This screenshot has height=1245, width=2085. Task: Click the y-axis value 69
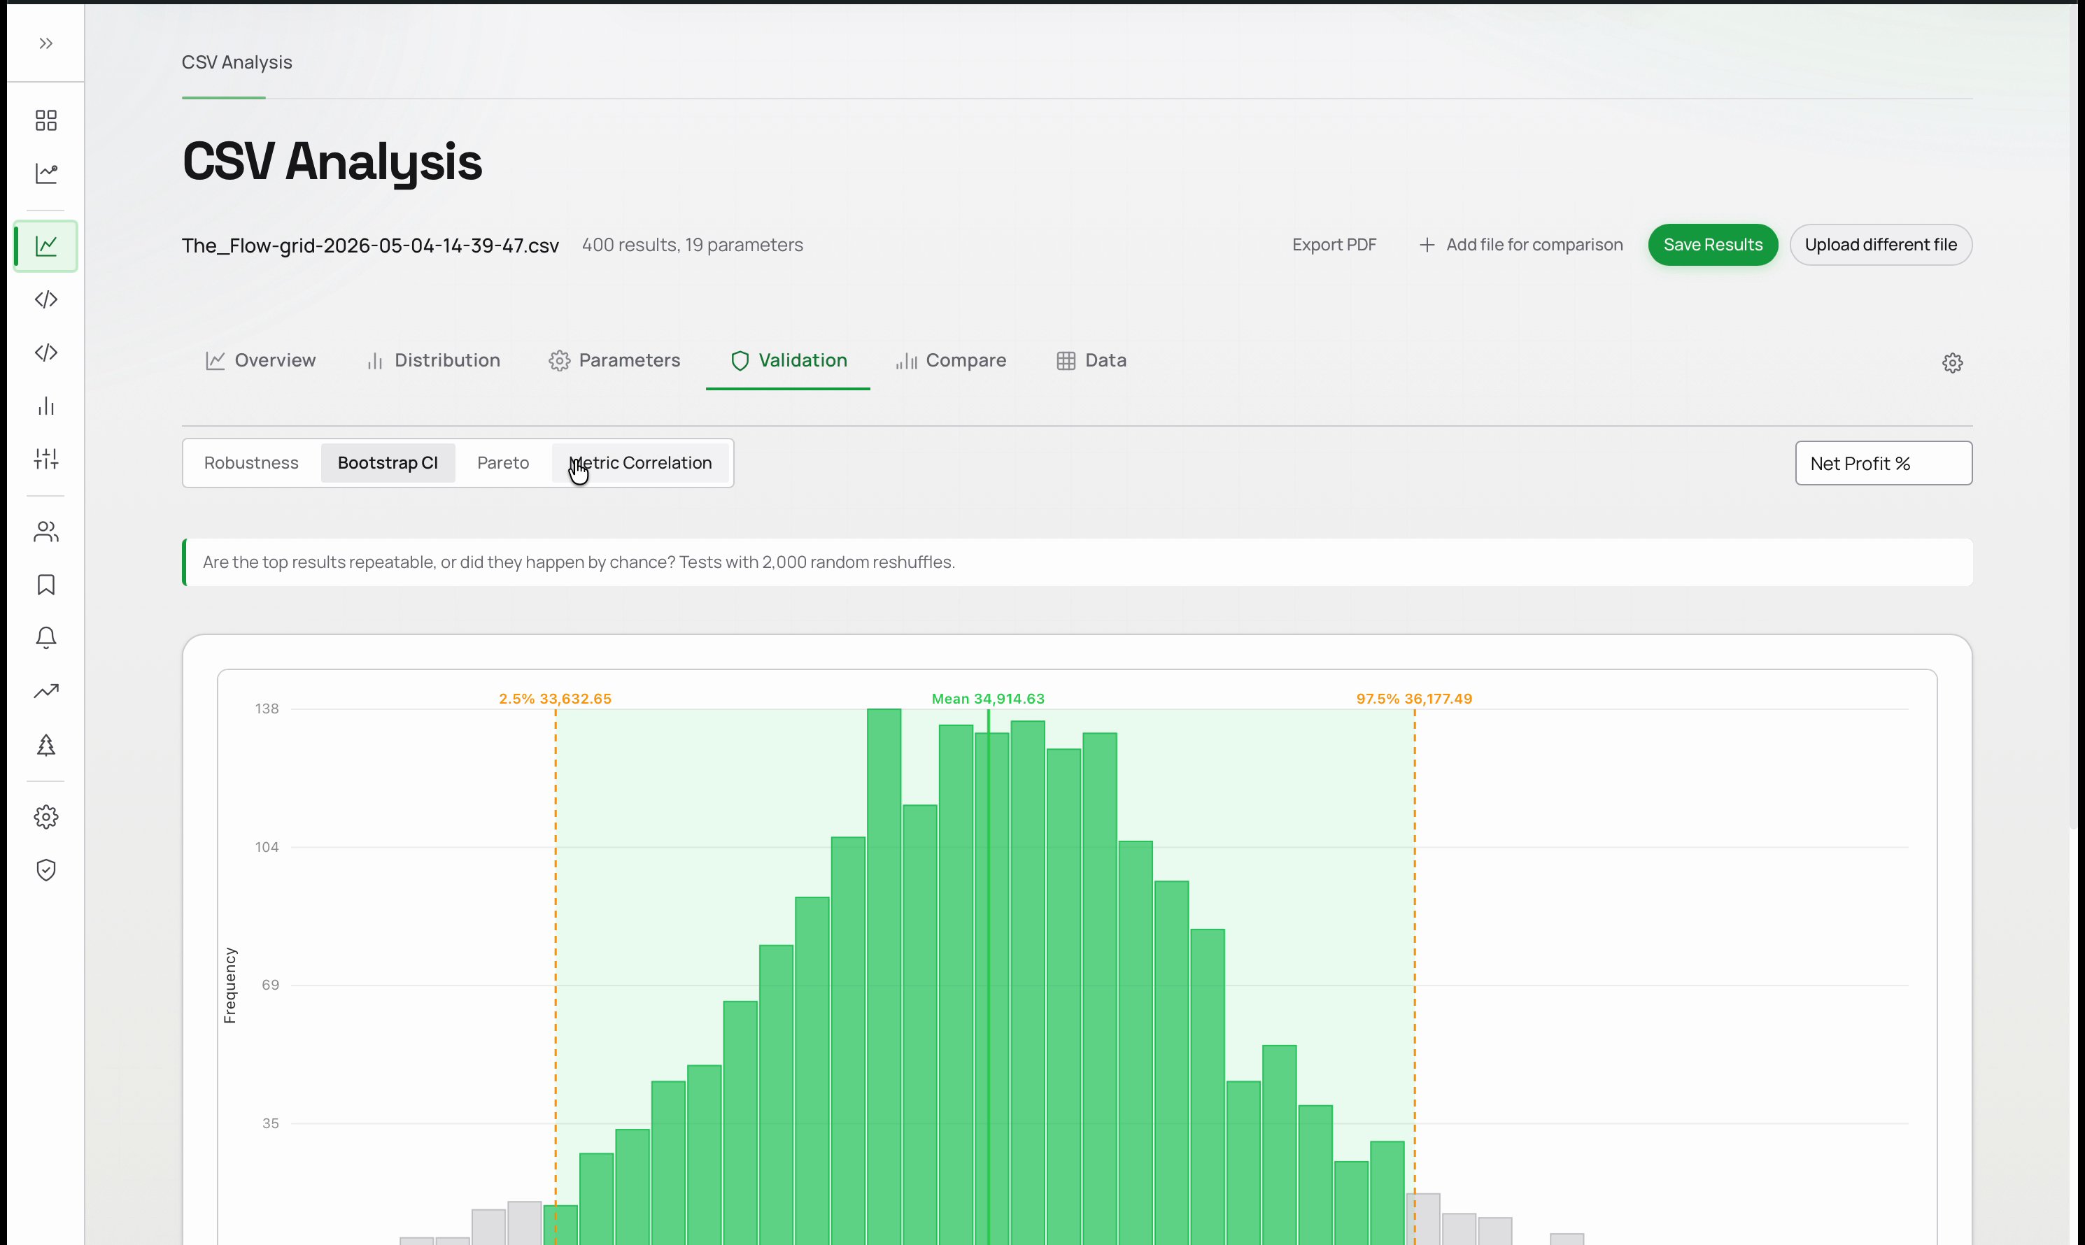[x=270, y=985]
